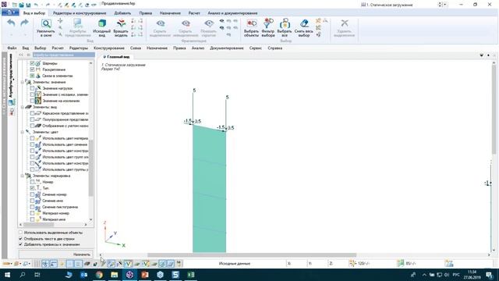Viewport: 499px width, 281px height.
Task: Open File Explorer from the taskbar
Action: coord(115,275)
